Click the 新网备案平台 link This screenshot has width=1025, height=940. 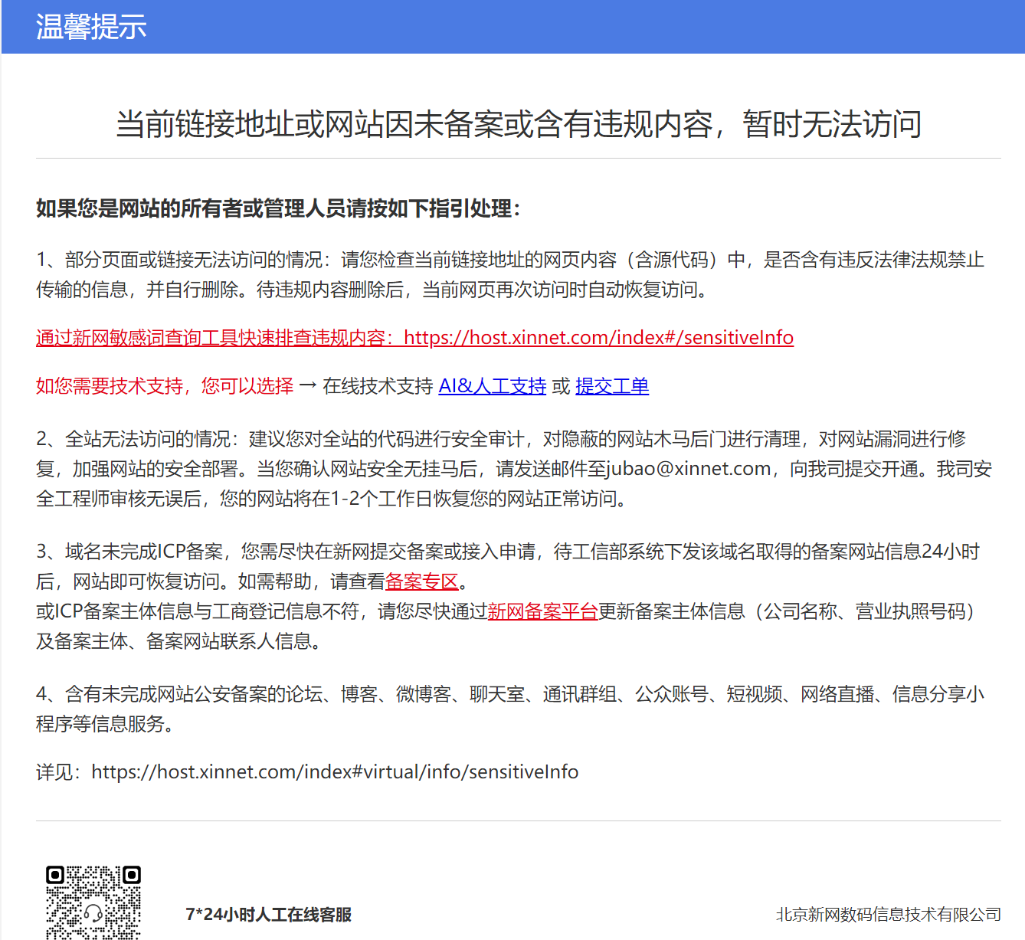pyautogui.click(x=542, y=611)
